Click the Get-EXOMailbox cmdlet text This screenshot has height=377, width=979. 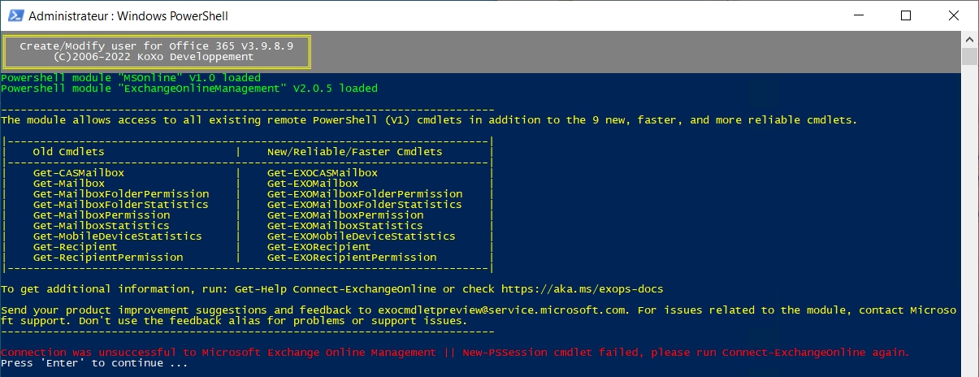313,184
